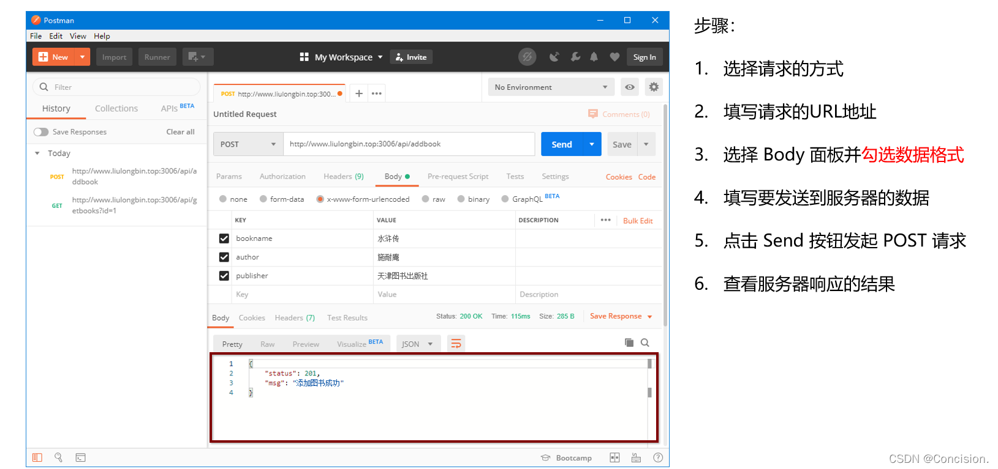
Task: Open the notifications bell
Action: 594,57
